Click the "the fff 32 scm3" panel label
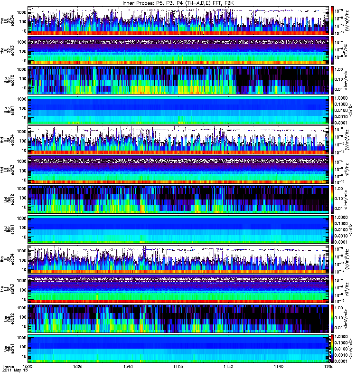356x380 pixels. tap(7, 289)
